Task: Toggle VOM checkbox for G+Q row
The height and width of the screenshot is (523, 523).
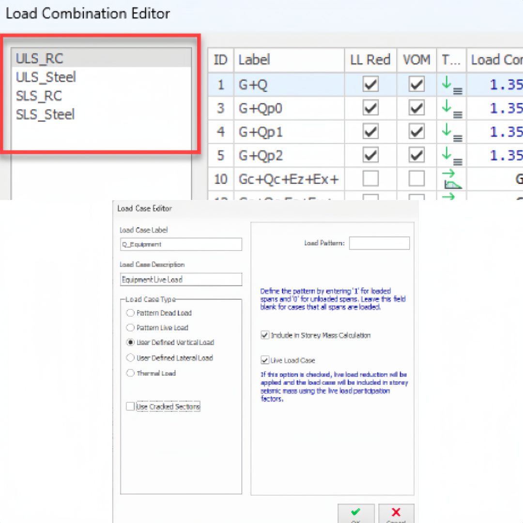Action: pos(416,84)
